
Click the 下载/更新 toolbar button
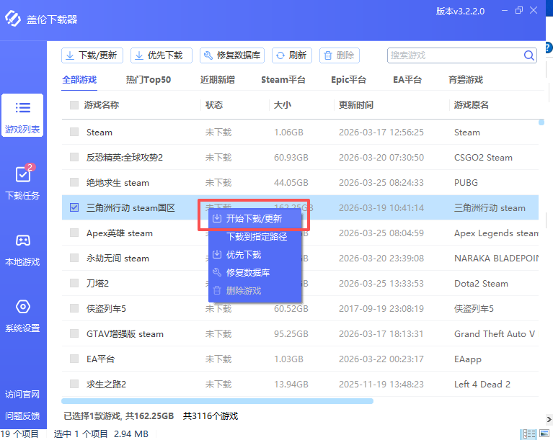(x=92, y=55)
